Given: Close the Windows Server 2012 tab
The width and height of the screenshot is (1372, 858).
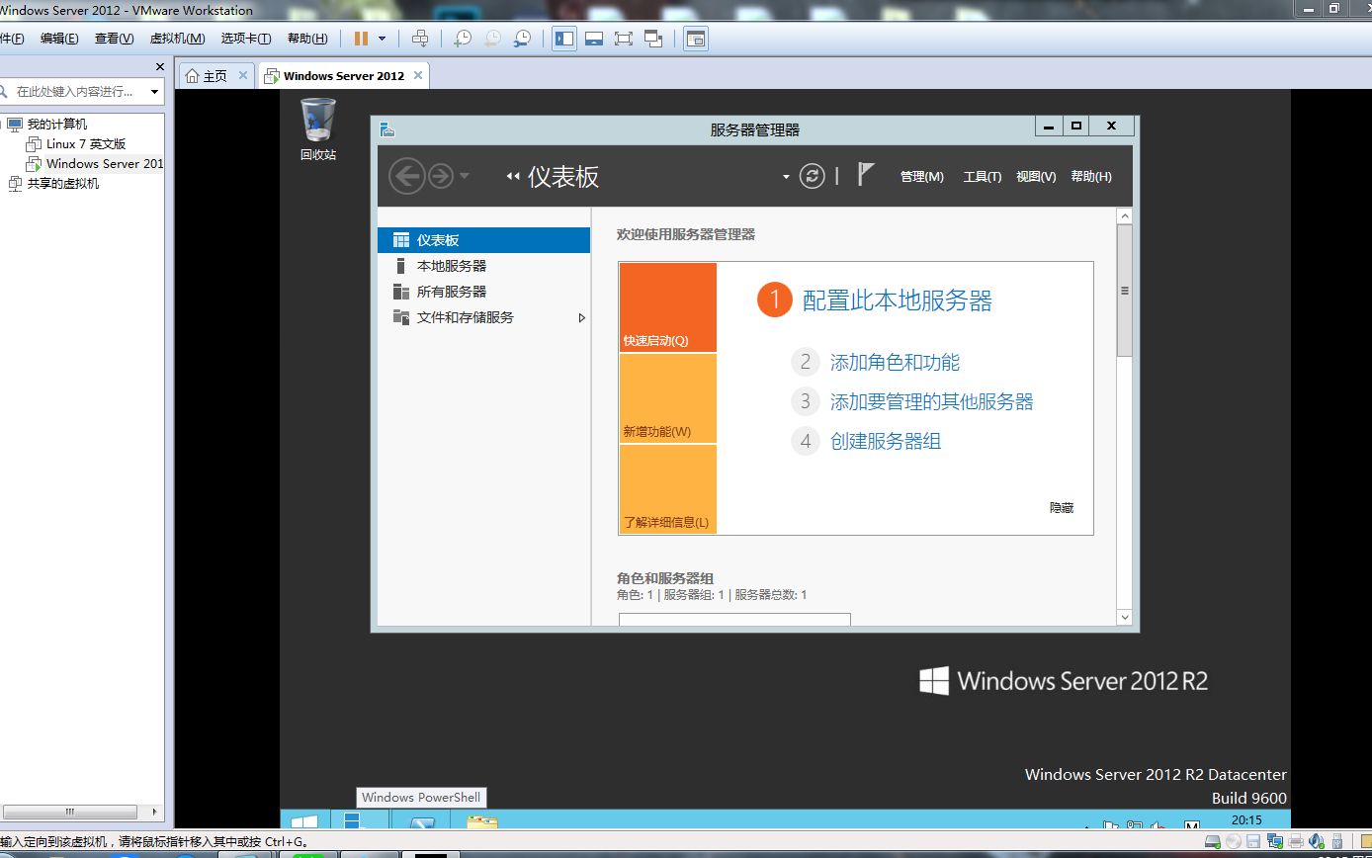Looking at the screenshot, I should (418, 76).
